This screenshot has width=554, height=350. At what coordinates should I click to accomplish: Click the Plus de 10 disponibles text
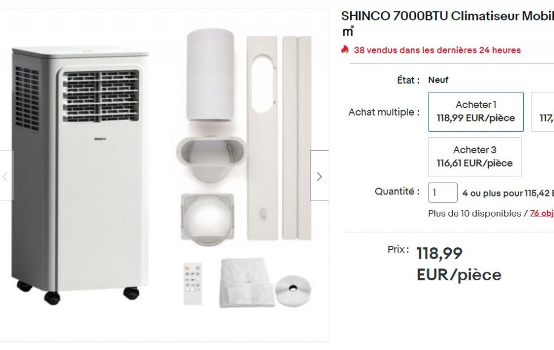[x=474, y=213]
